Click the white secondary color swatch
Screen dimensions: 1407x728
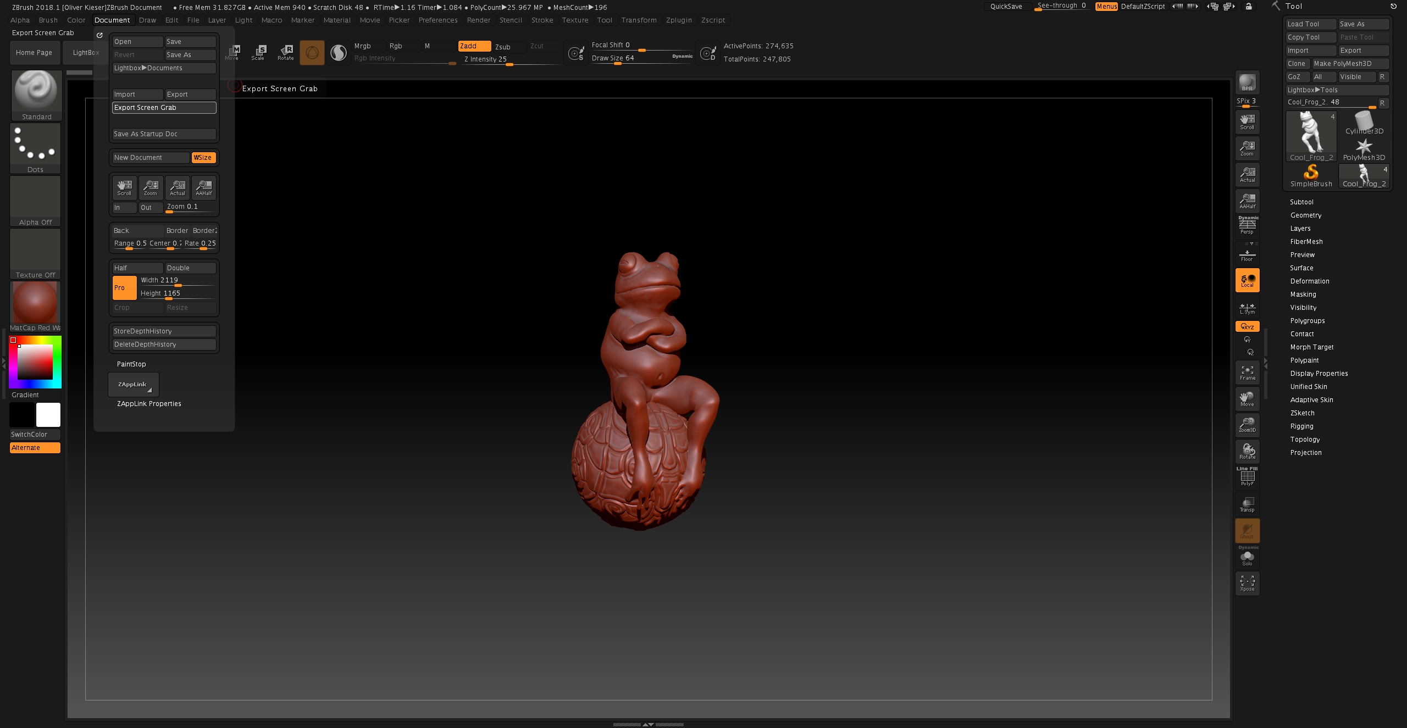click(x=48, y=415)
